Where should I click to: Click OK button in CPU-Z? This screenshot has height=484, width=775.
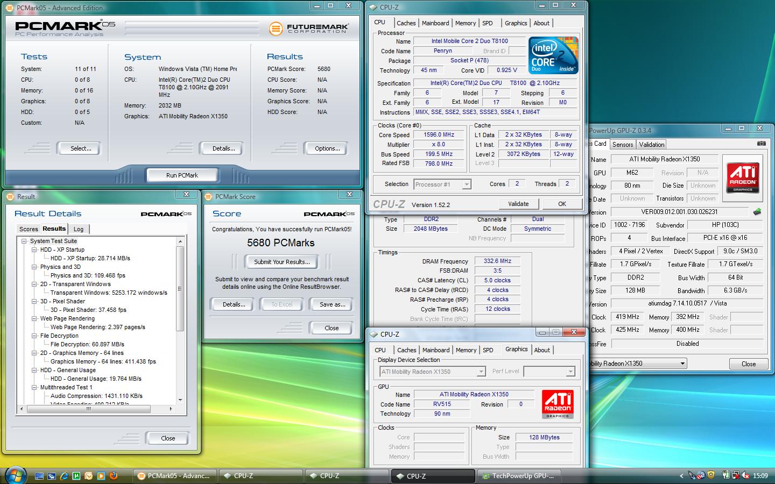tap(562, 204)
